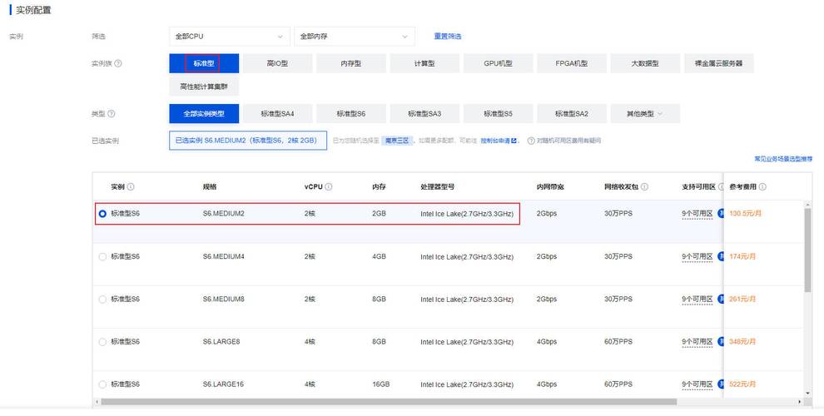Click the help icon next to 类型
The image size is (824, 416).
point(112,113)
